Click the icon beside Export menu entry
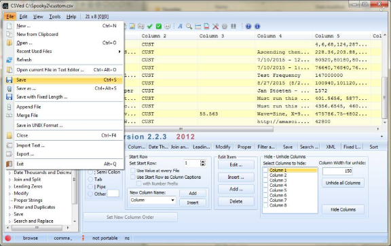 [10, 154]
